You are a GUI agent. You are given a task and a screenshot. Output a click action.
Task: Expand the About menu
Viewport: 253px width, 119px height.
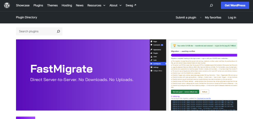click(116, 5)
